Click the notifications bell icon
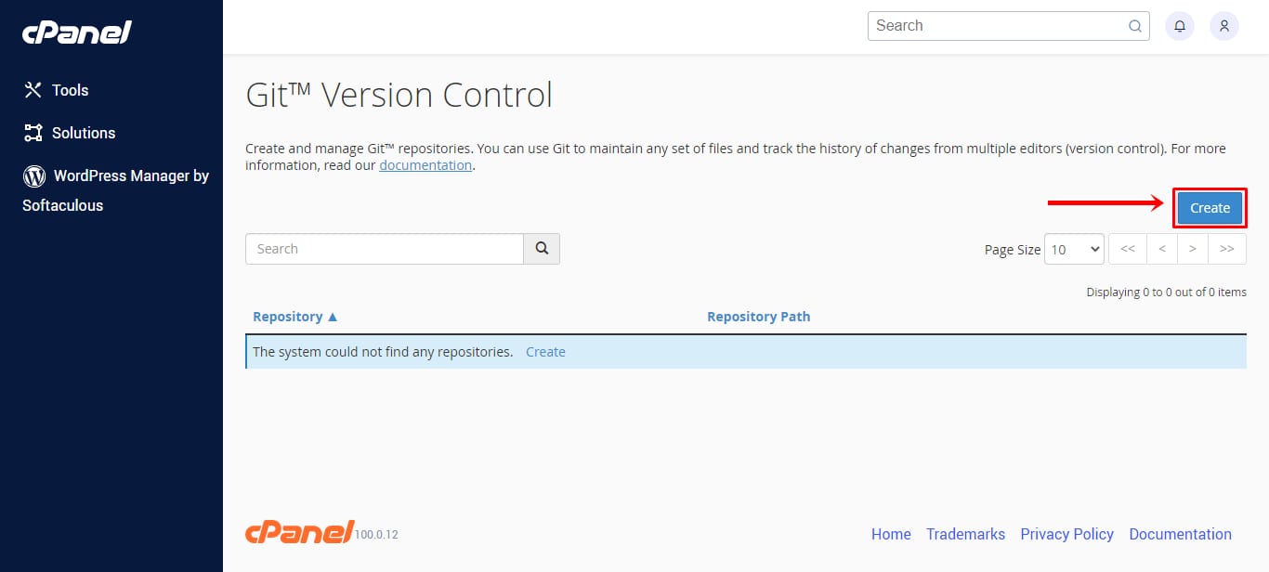Viewport: 1269px width, 572px height. point(1180,26)
